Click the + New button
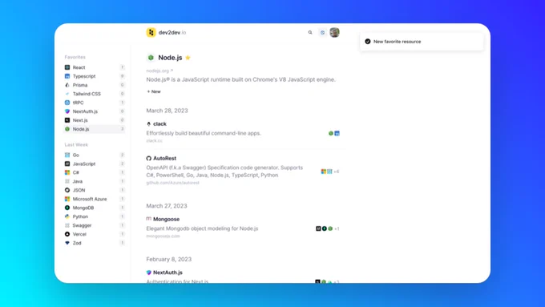 click(x=154, y=92)
